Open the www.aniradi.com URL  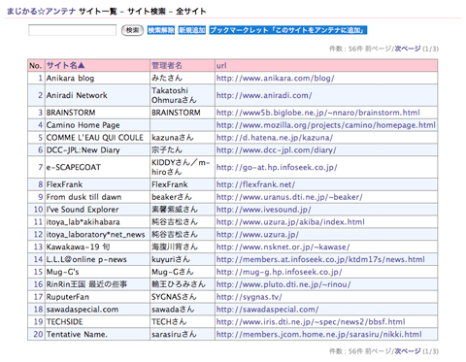(264, 95)
